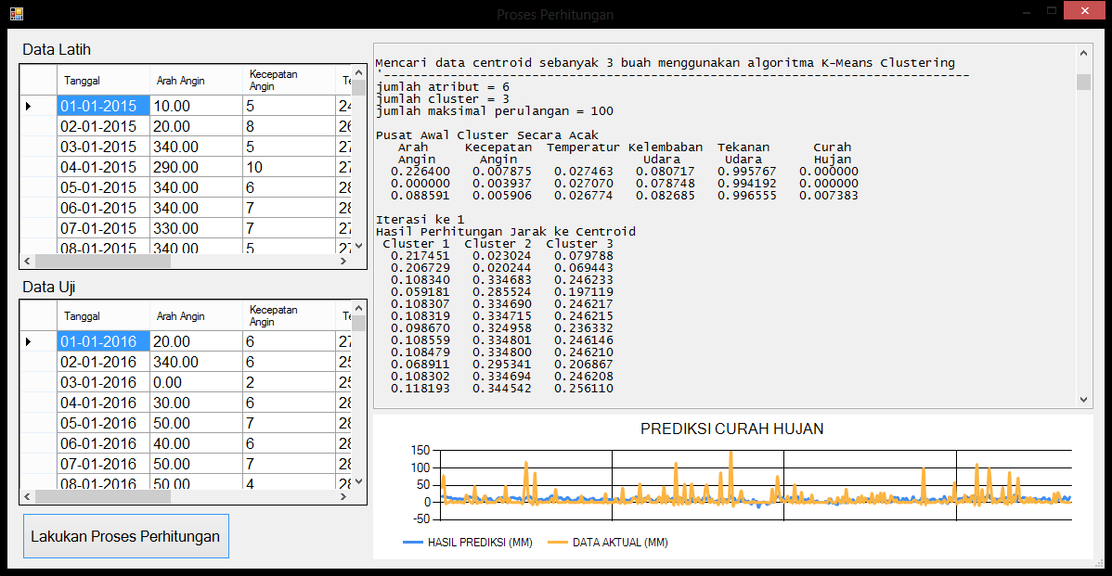Click Kecepatan Angin header in Data Latih
The height and width of the screenshot is (576, 1112).
pos(287,81)
